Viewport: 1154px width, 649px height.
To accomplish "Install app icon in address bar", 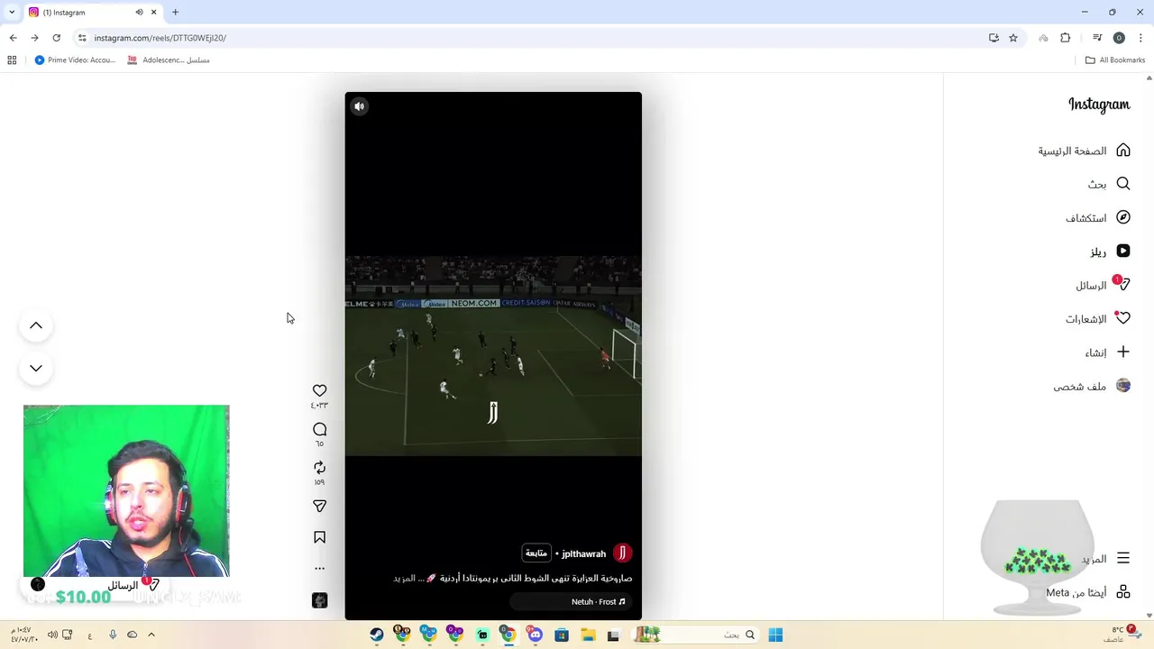I will pyautogui.click(x=994, y=38).
